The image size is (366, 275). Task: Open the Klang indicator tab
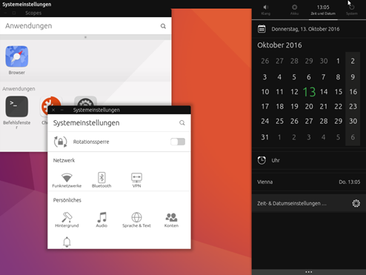coord(266,10)
